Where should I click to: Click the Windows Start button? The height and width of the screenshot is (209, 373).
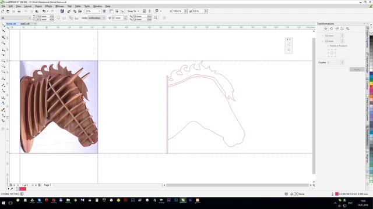pos(3,203)
